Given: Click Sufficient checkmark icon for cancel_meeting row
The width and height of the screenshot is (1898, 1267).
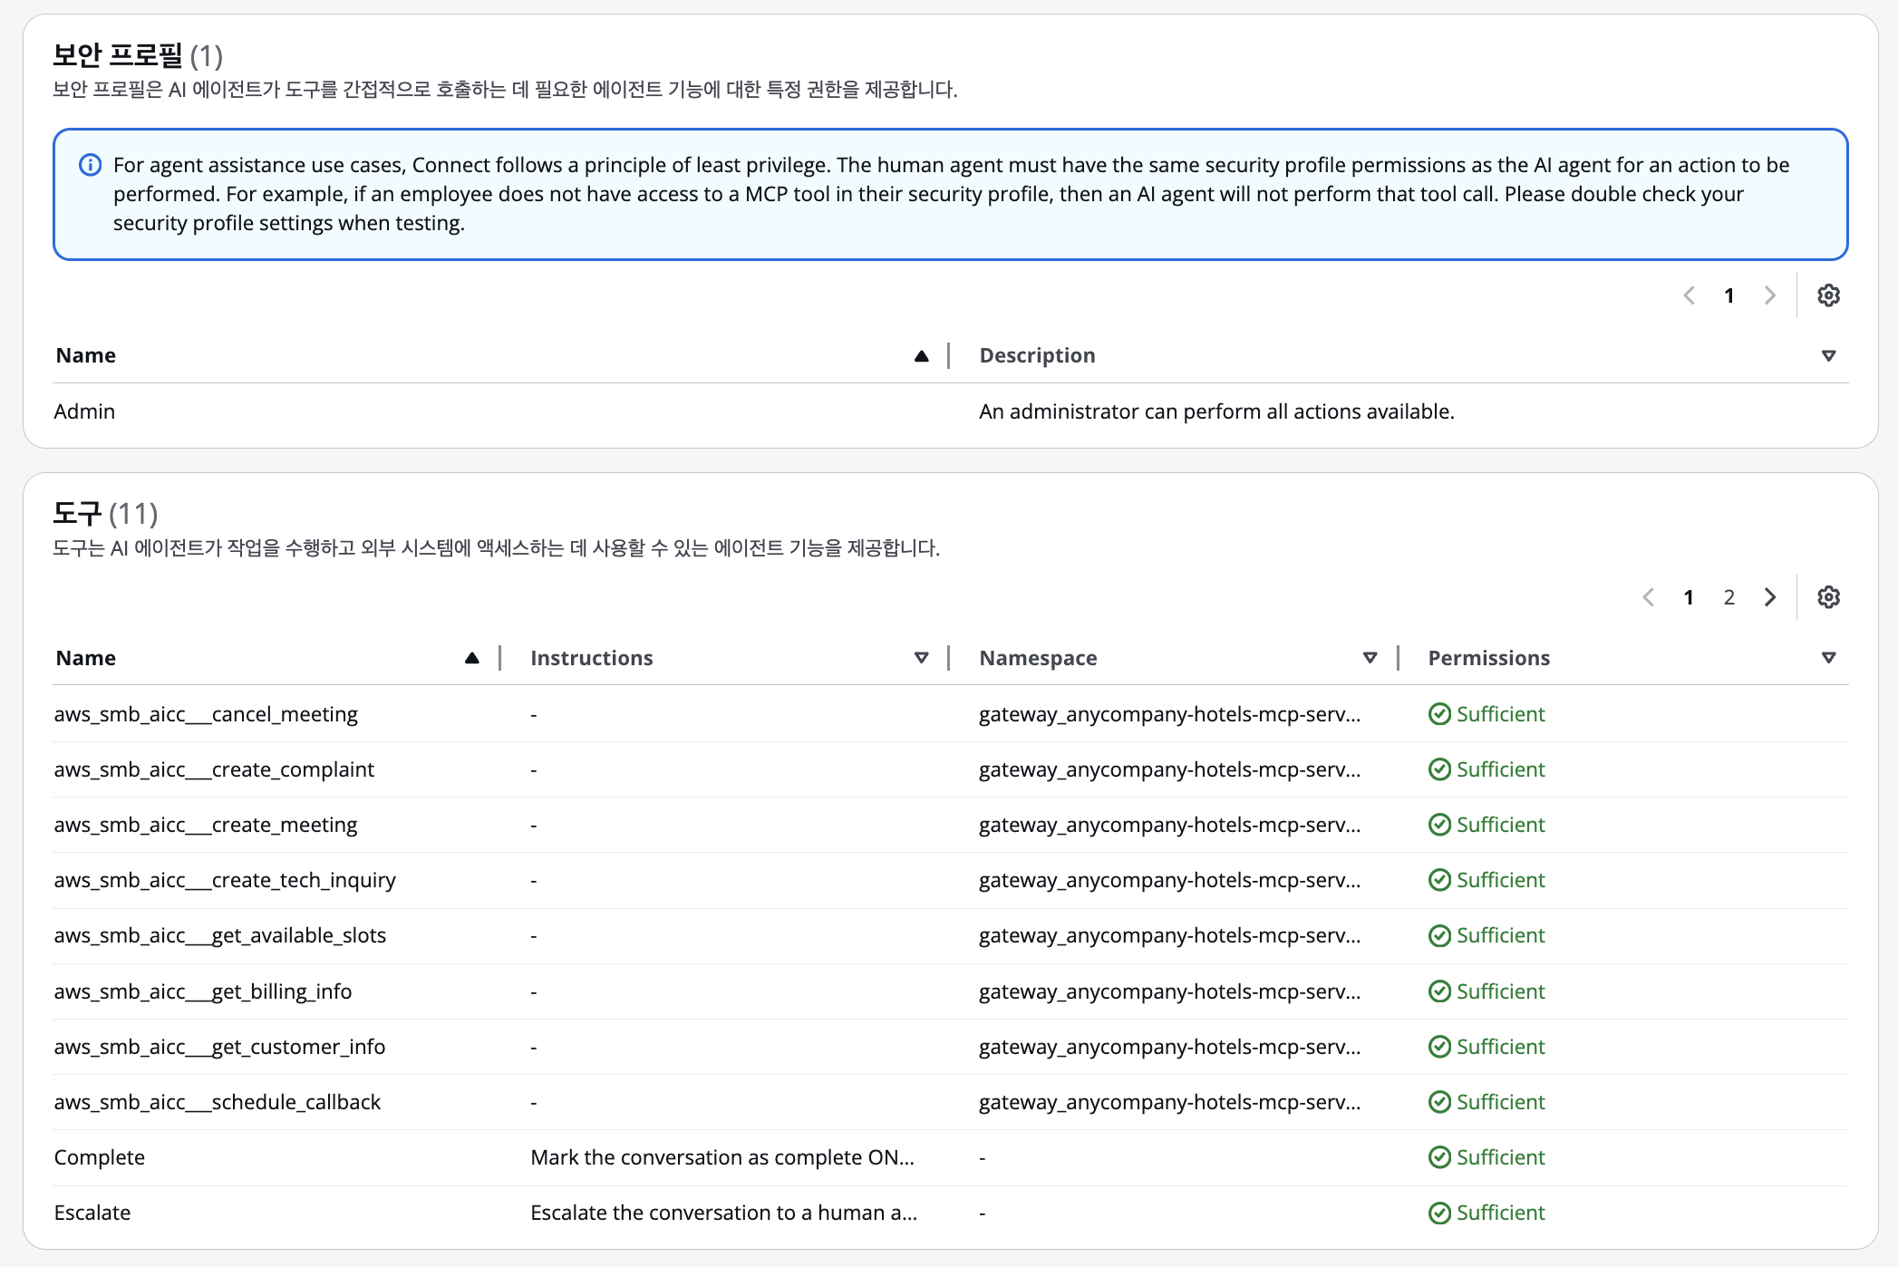Looking at the screenshot, I should pyautogui.click(x=1439, y=714).
